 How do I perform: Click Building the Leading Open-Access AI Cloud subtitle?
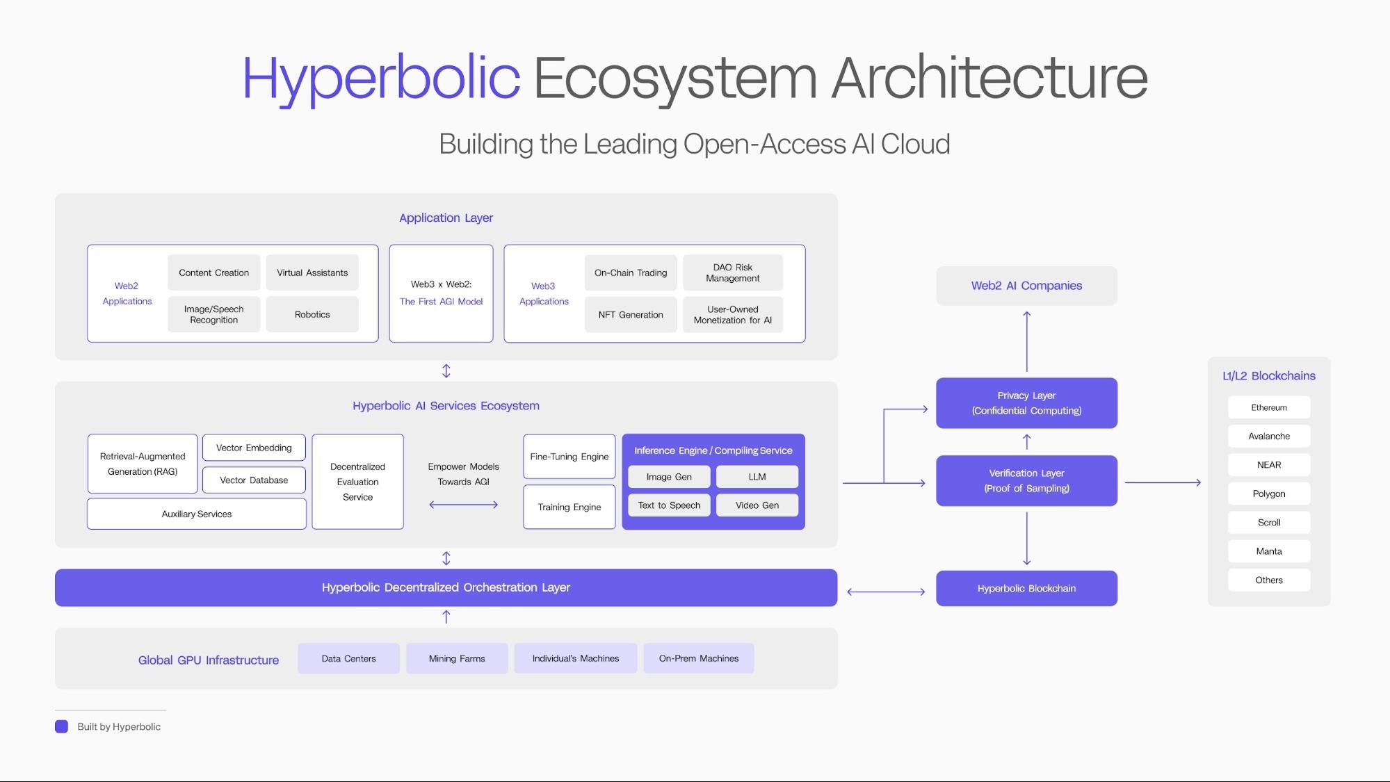pos(694,144)
